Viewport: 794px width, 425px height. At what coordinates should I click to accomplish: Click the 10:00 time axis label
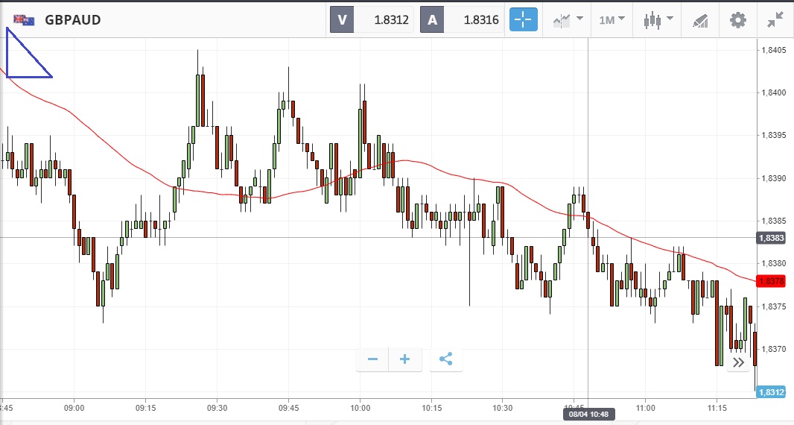[360, 408]
